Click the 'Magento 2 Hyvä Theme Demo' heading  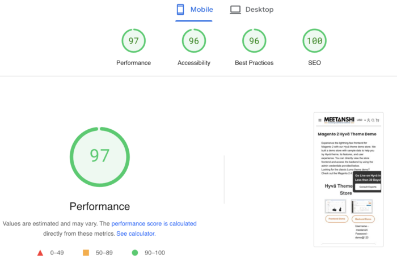point(347,134)
